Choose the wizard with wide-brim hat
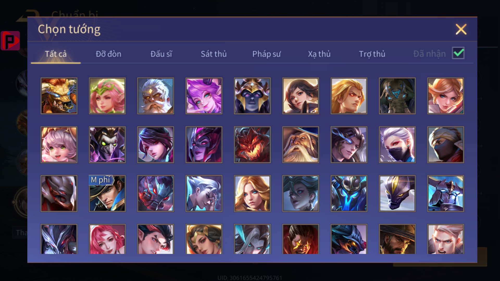Image resolution: width=500 pixels, height=281 pixels. [x=301, y=145]
